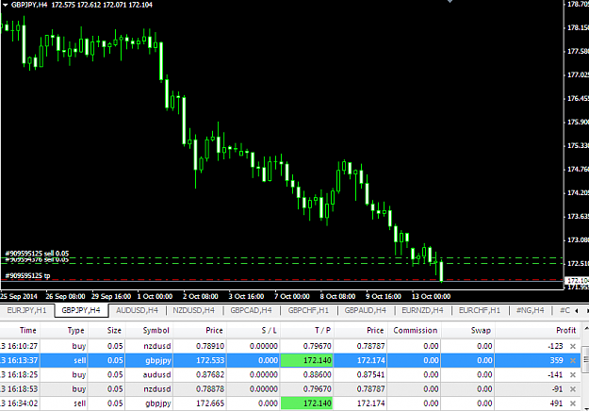Click the chart shift marker at top of chart
This screenshot has height=411, width=589.
pyautogui.click(x=450, y=2)
